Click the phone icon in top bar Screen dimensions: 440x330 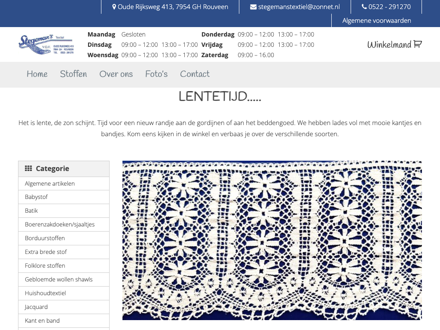[x=364, y=7]
